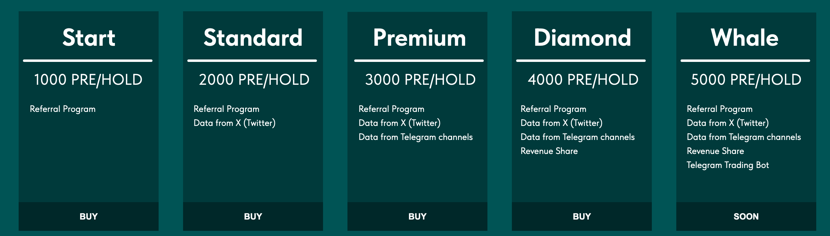This screenshot has height=236, width=830.
Task: Click the 1000 PRE/HOLD price
Action: pos(88,80)
